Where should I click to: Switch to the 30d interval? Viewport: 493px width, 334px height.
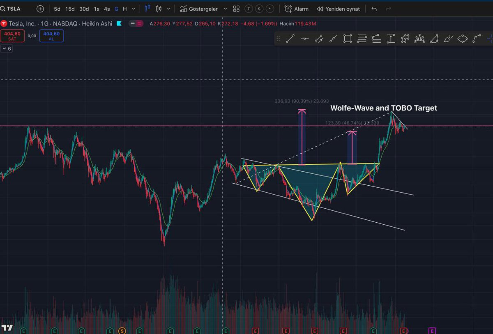(x=84, y=9)
